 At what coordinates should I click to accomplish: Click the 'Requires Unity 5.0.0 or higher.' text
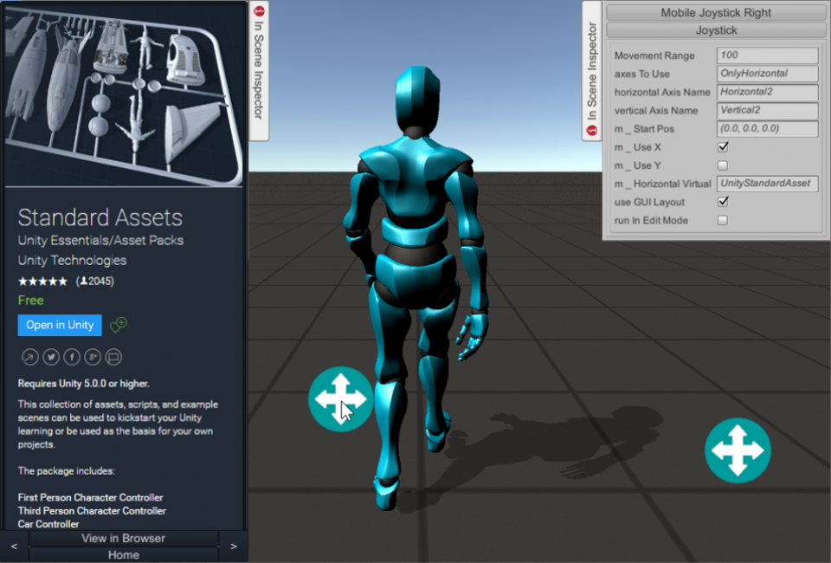(84, 384)
